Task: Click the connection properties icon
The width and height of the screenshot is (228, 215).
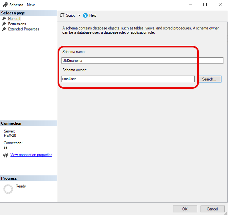Action: [5, 155]
